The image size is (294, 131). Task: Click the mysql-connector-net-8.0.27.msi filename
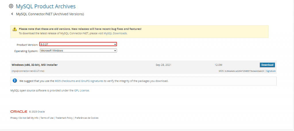[x=28, y=71]
